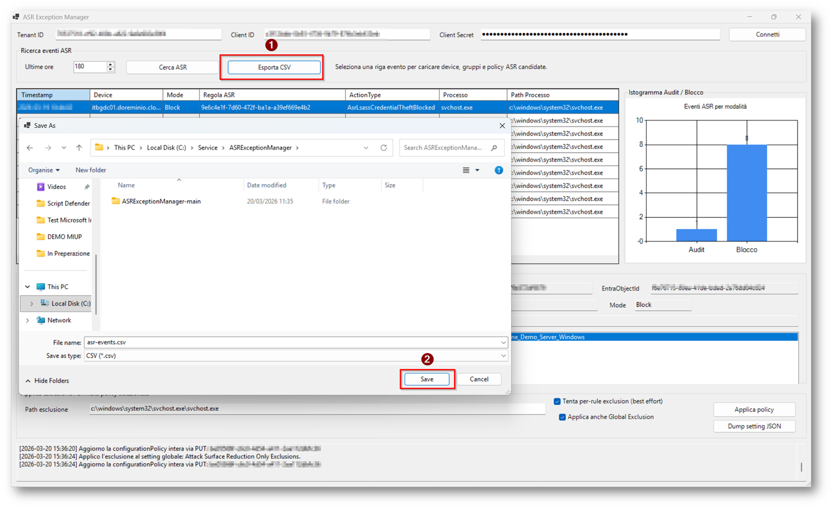The image size is (833, 509).
Task: Toggle Tenta per-rule exclusion checkbox
Action: click(557, 402)
